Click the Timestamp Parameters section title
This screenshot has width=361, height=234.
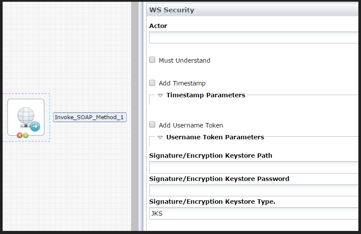(x=206, y=95)
